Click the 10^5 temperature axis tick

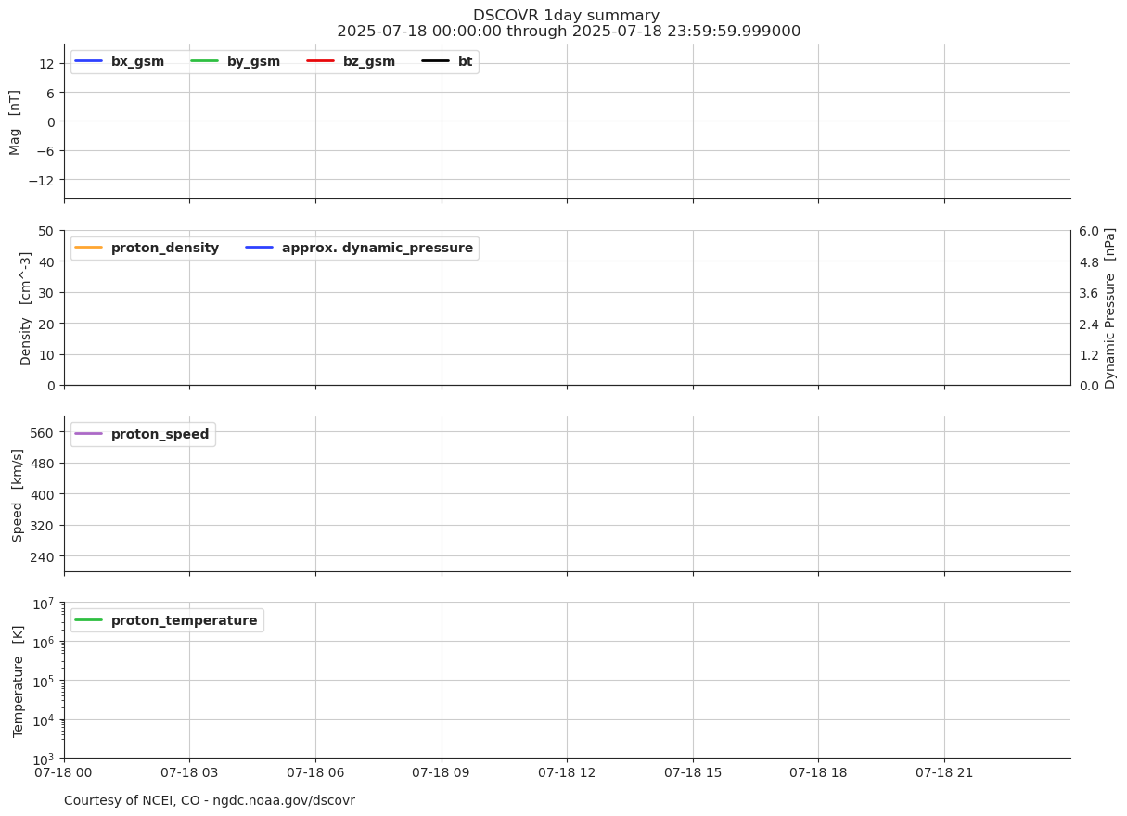tap(44, 681)
